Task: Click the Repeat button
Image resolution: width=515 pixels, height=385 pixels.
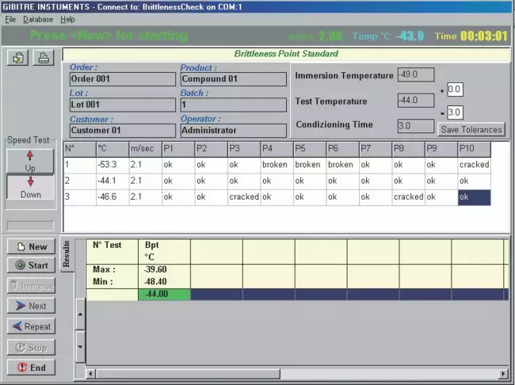Action: click(31, 326)
